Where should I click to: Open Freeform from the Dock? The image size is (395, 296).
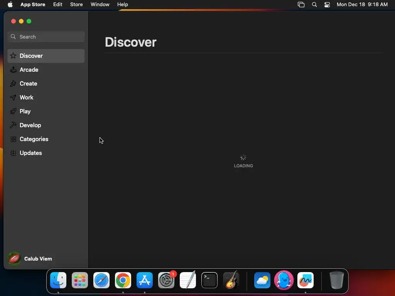(x=306, y=280)
